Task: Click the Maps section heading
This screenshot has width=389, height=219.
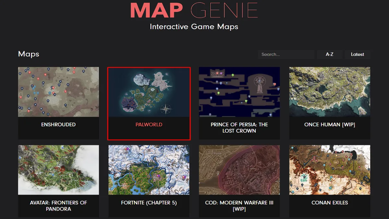Action: point(29,54)
